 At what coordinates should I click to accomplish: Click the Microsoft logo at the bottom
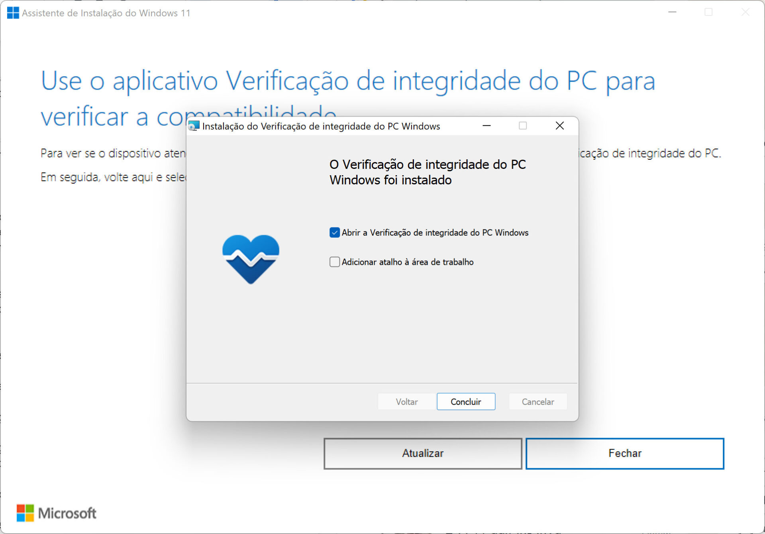56,513
